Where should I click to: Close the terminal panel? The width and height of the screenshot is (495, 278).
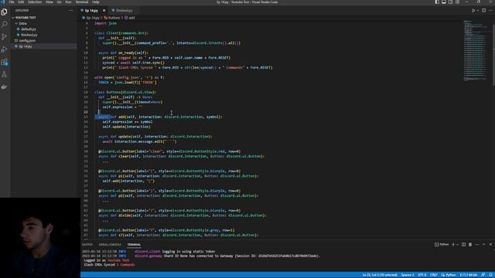coord(490,245)
